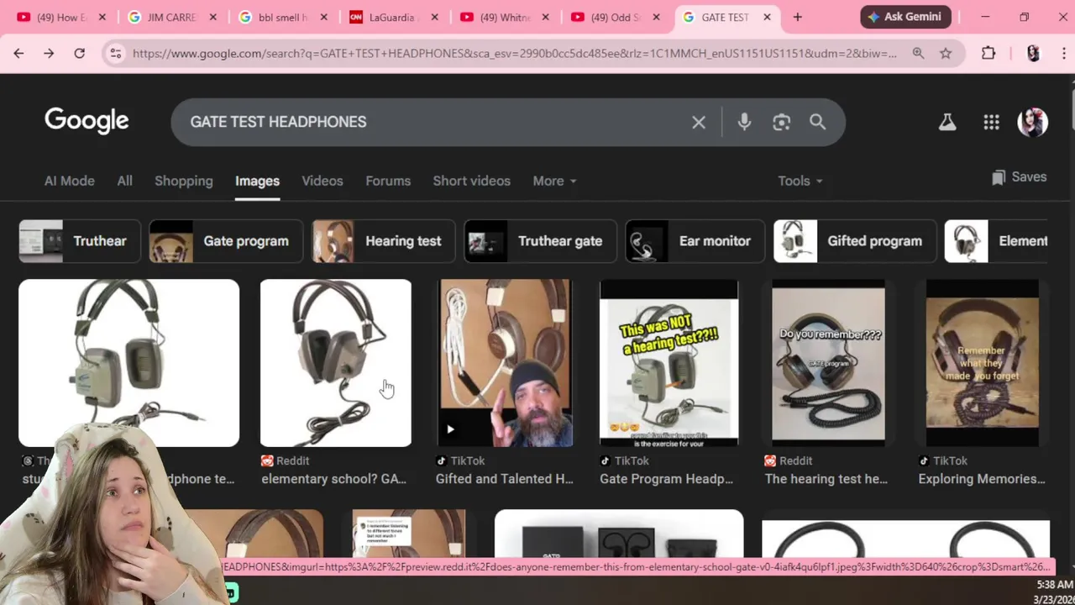Open the Google apps grid
1075x605 pixels.
[991, 123]
